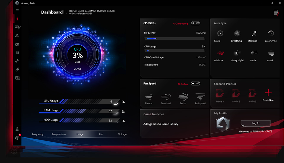The image size is (284, 163).
Task: Switch to Fan tab
Action: point(101,134)
